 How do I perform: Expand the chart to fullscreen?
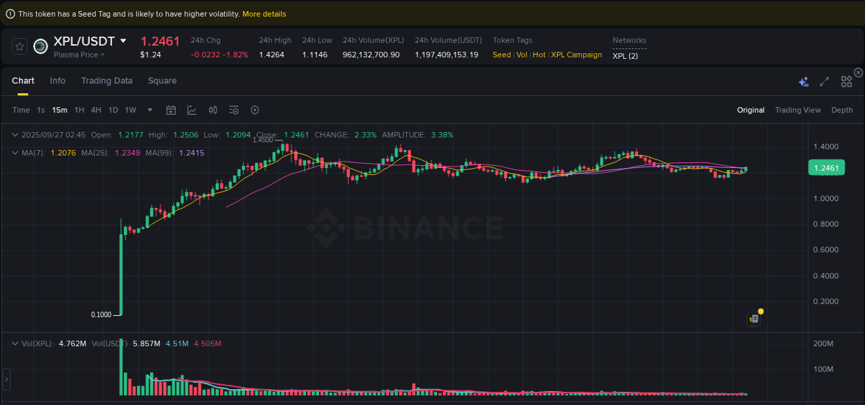pyautogui.click(x=824, y=81)
